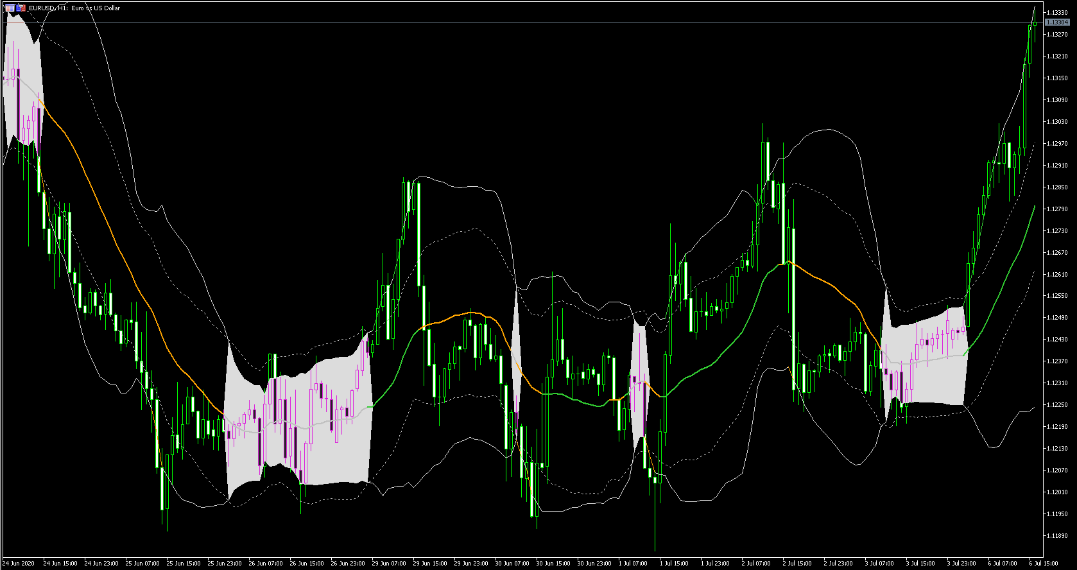Click the 1.12970 price axis label
The image size is (1077, 570).
tap(1057, 144)
